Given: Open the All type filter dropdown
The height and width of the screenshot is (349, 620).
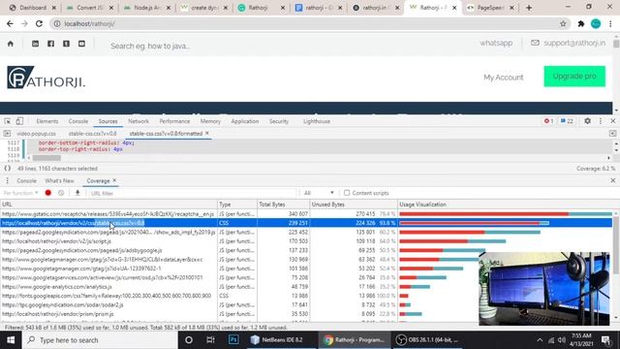Looking at the screenshot, I should point(319,193).
